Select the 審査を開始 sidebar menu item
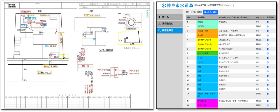Viewport: 279px width, 112px height. (169, 24)
